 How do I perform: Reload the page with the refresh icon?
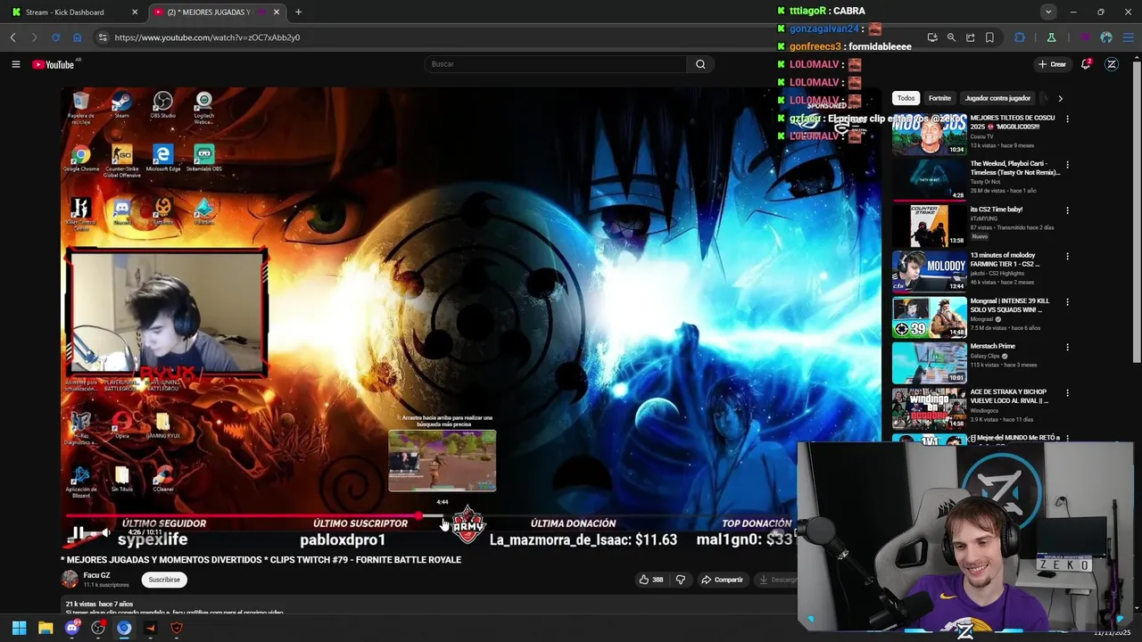coord(55,37)
